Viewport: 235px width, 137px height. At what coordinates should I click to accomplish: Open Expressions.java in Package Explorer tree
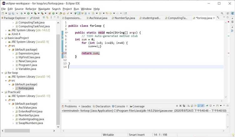29,54
